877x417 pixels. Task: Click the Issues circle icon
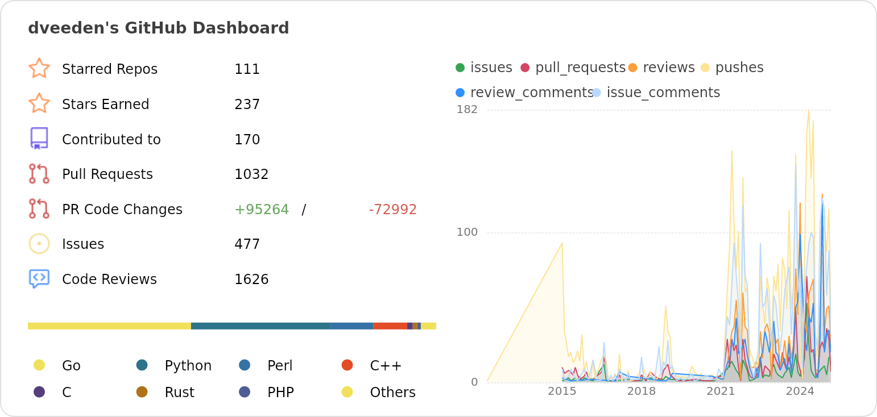39,244
